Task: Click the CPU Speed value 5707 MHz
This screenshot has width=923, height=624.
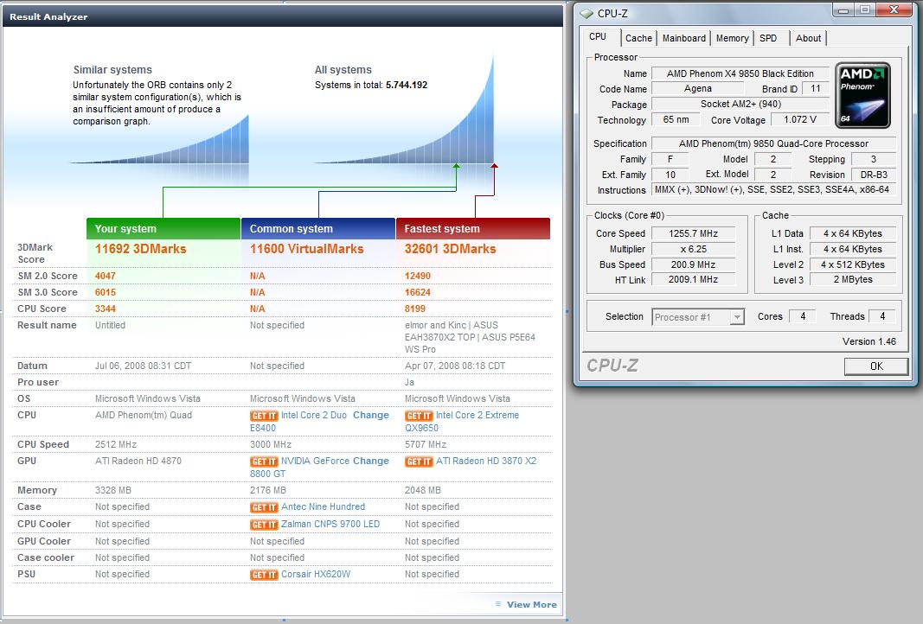Action: (x=426, y=444)
